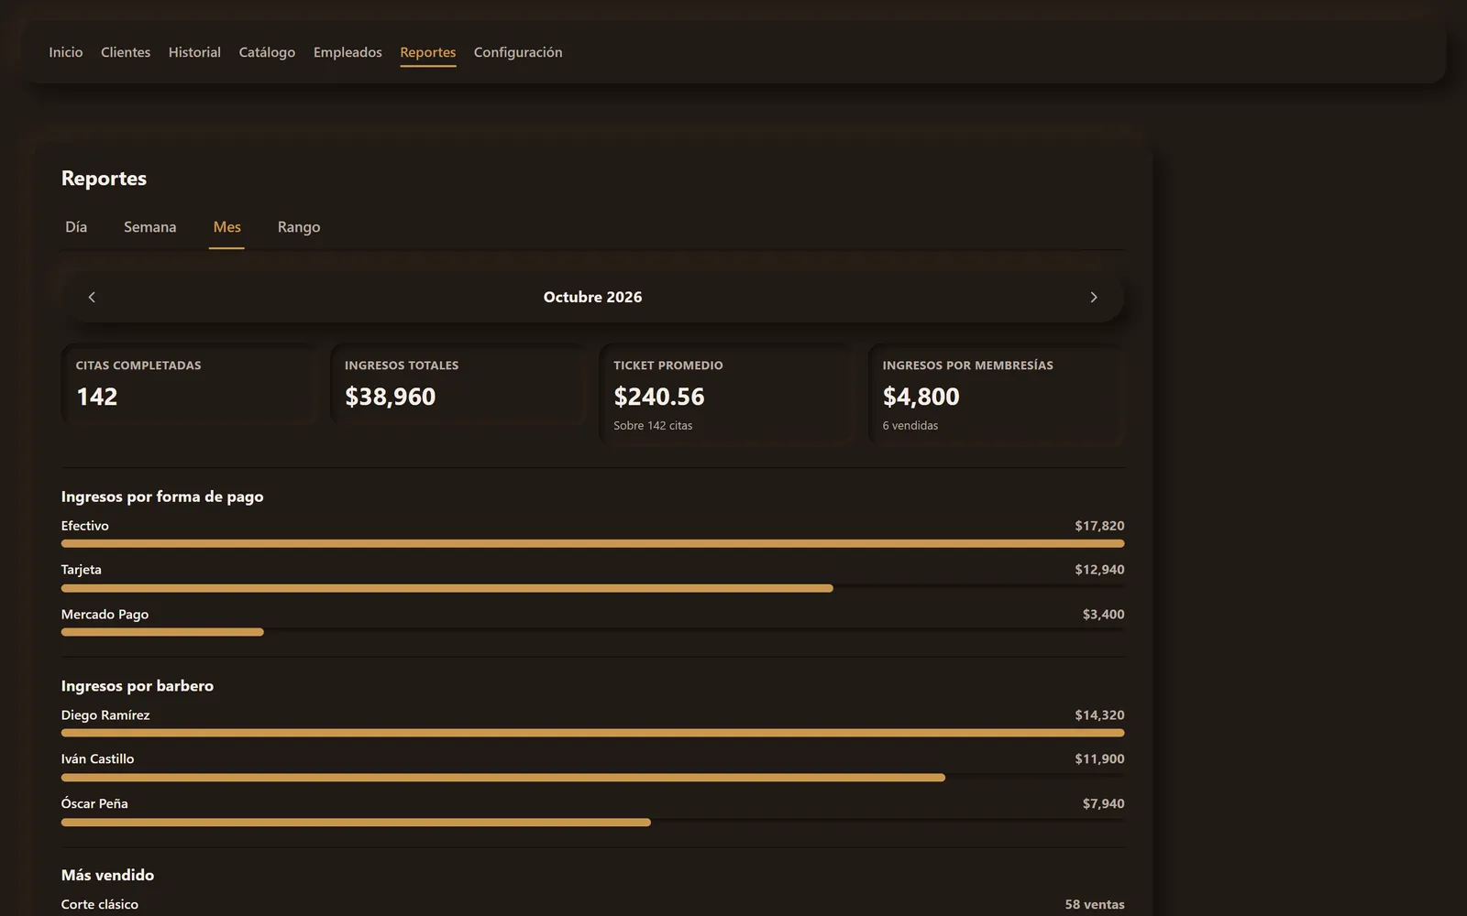Viewport: 1467px width, 916px height.
Task: Open the Clientes section
Action: click(126, 52)
